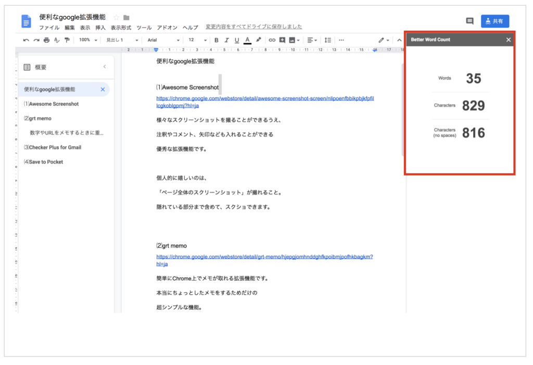This screenshot has width=533, height=365.
Task: Open the ファイル menu
Action: pyautogui.click(x=49, y=28)
